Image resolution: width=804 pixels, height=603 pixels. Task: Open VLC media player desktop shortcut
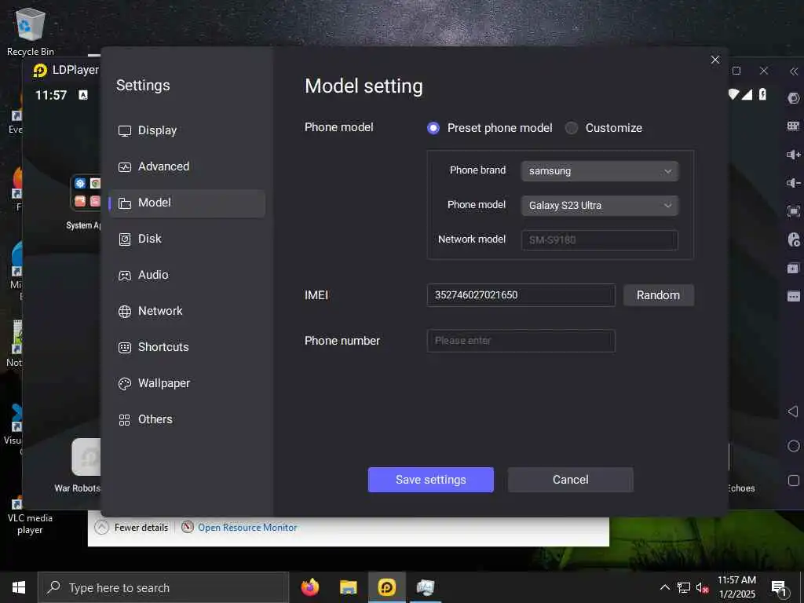point(29,517)
